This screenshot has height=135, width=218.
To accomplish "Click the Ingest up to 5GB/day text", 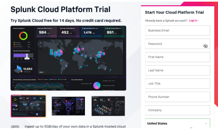I will pos(75,126).
